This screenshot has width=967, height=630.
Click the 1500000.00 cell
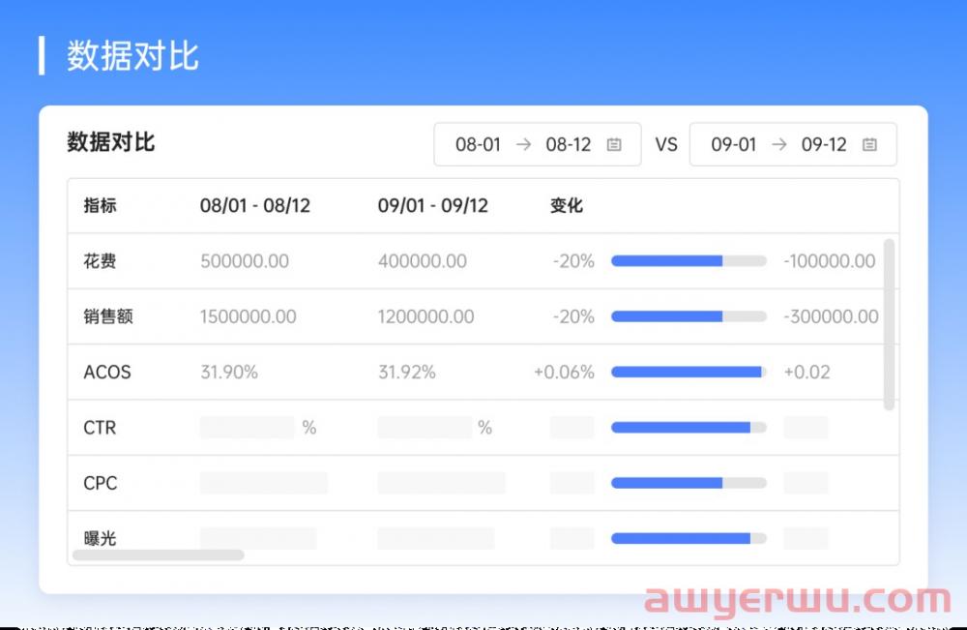pyautogui.click(x=248, y=316)
